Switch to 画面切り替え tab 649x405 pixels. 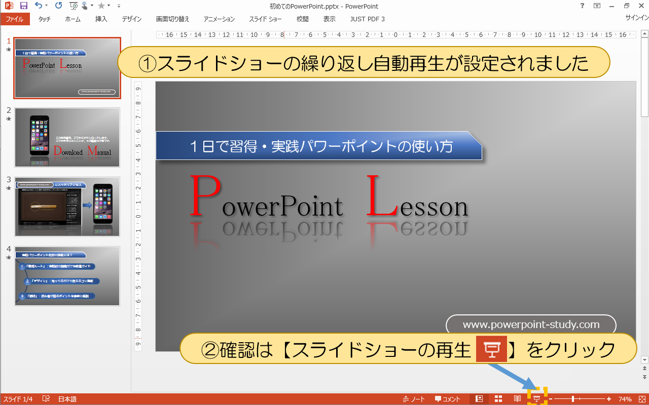pos(172,19)
